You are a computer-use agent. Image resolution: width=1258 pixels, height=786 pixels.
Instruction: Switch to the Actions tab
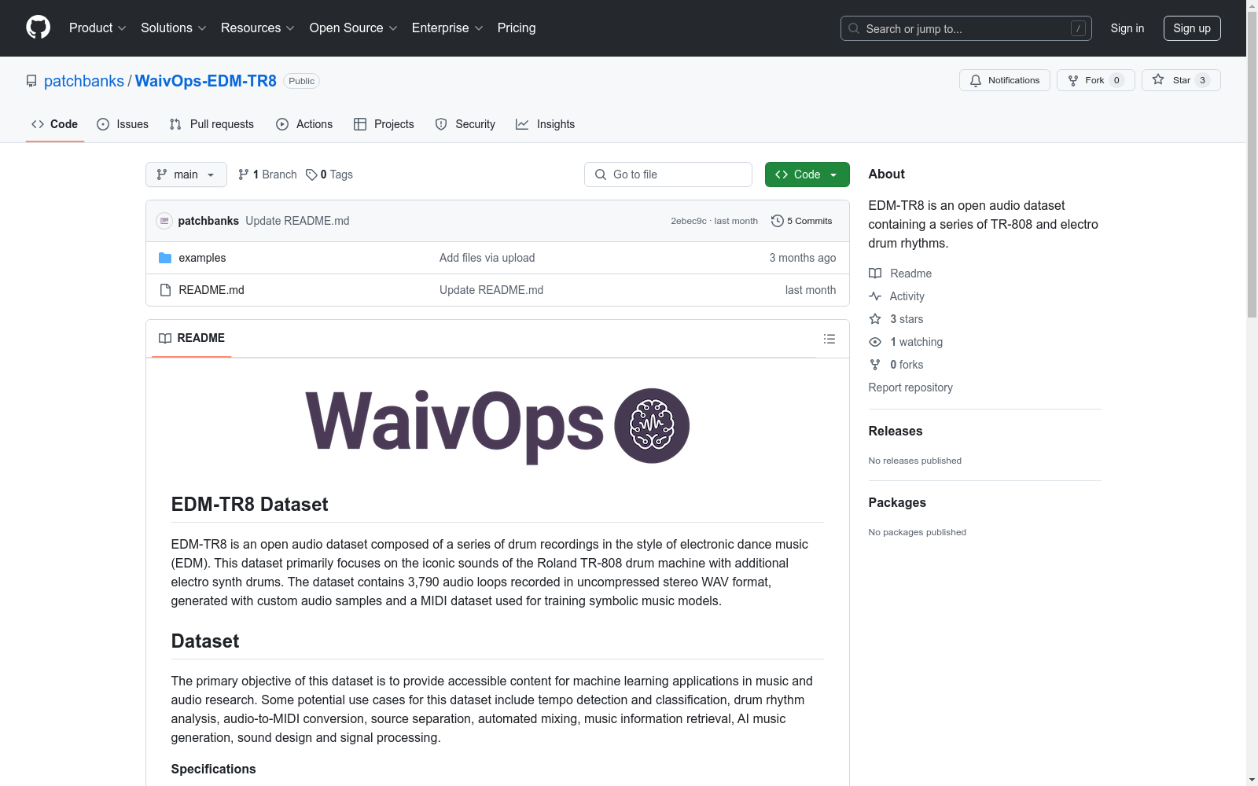tap(304, 124)
